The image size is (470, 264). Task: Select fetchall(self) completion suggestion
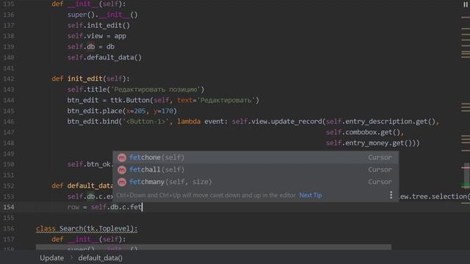point(256,169)
